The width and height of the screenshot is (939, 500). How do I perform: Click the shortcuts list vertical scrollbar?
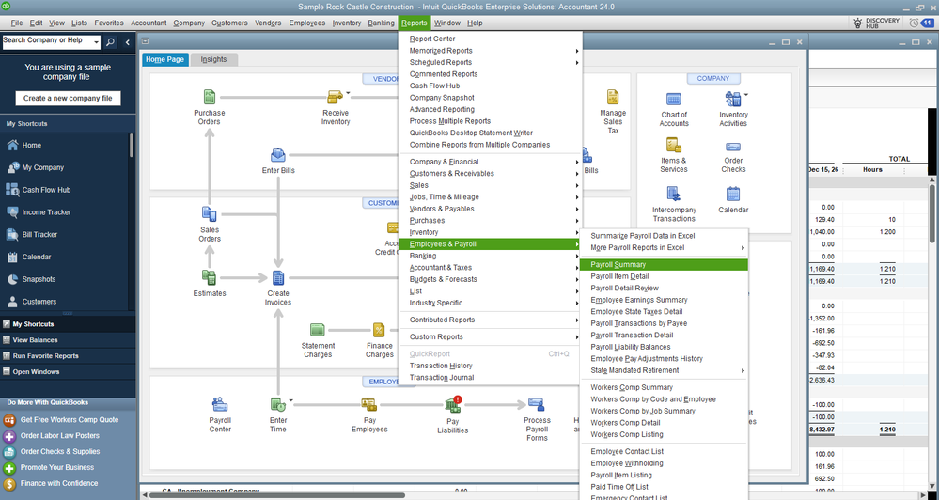coord(132,146)
